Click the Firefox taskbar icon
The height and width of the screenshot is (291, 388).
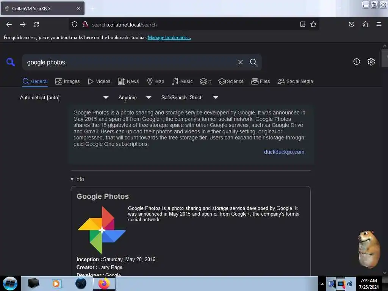(x=104, y=283)
